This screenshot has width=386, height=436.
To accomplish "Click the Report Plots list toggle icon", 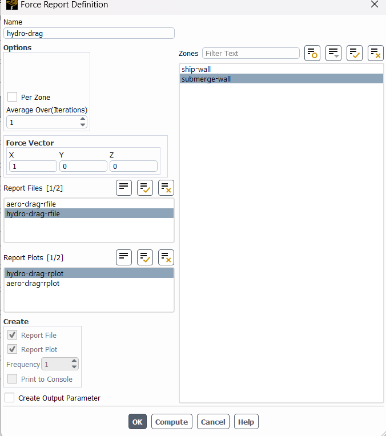I will [x=124, y=257].
